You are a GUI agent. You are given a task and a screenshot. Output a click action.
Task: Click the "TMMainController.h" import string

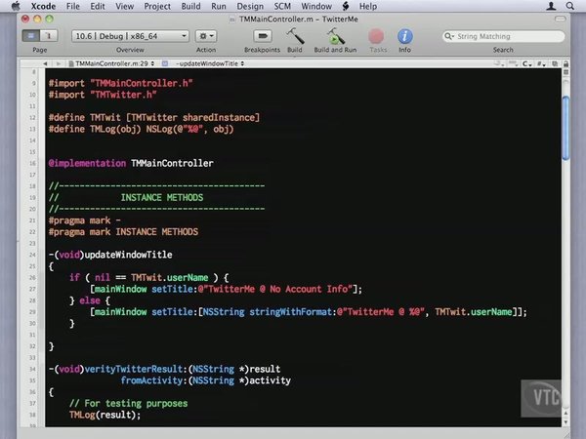tap(142, 83)
